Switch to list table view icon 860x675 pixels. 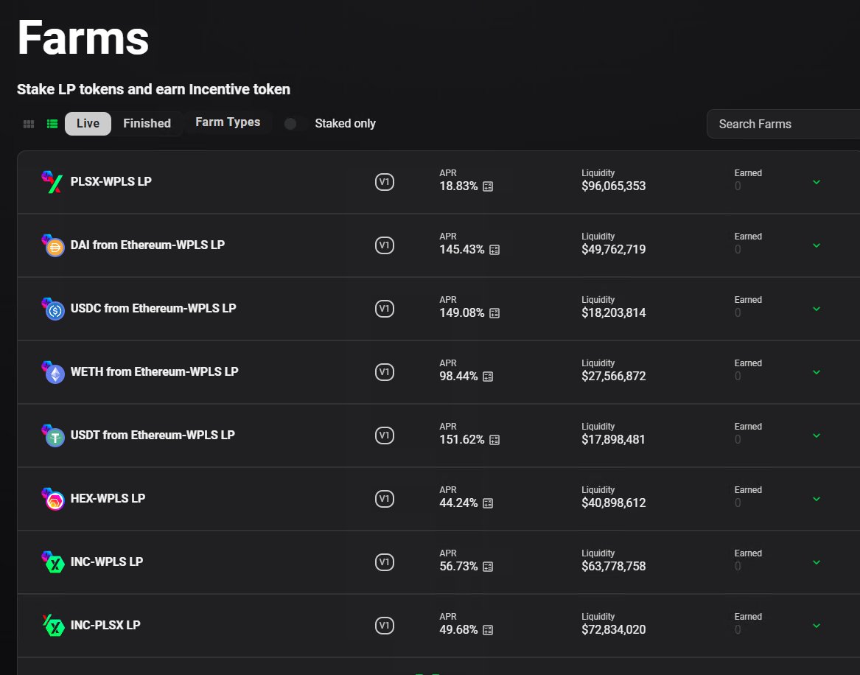(x=52, y=124)
